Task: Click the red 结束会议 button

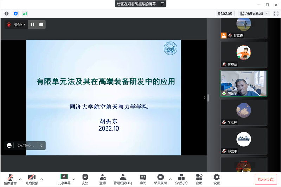Action: pos(266,179)
